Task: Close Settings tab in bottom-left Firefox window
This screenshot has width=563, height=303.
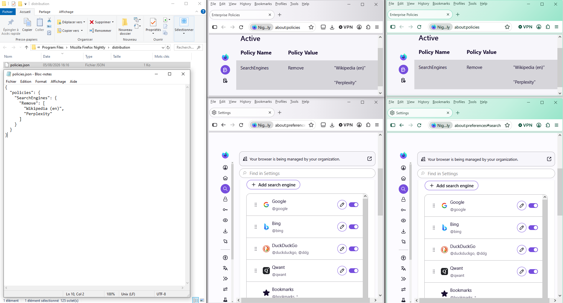Action: coord(270,112)
